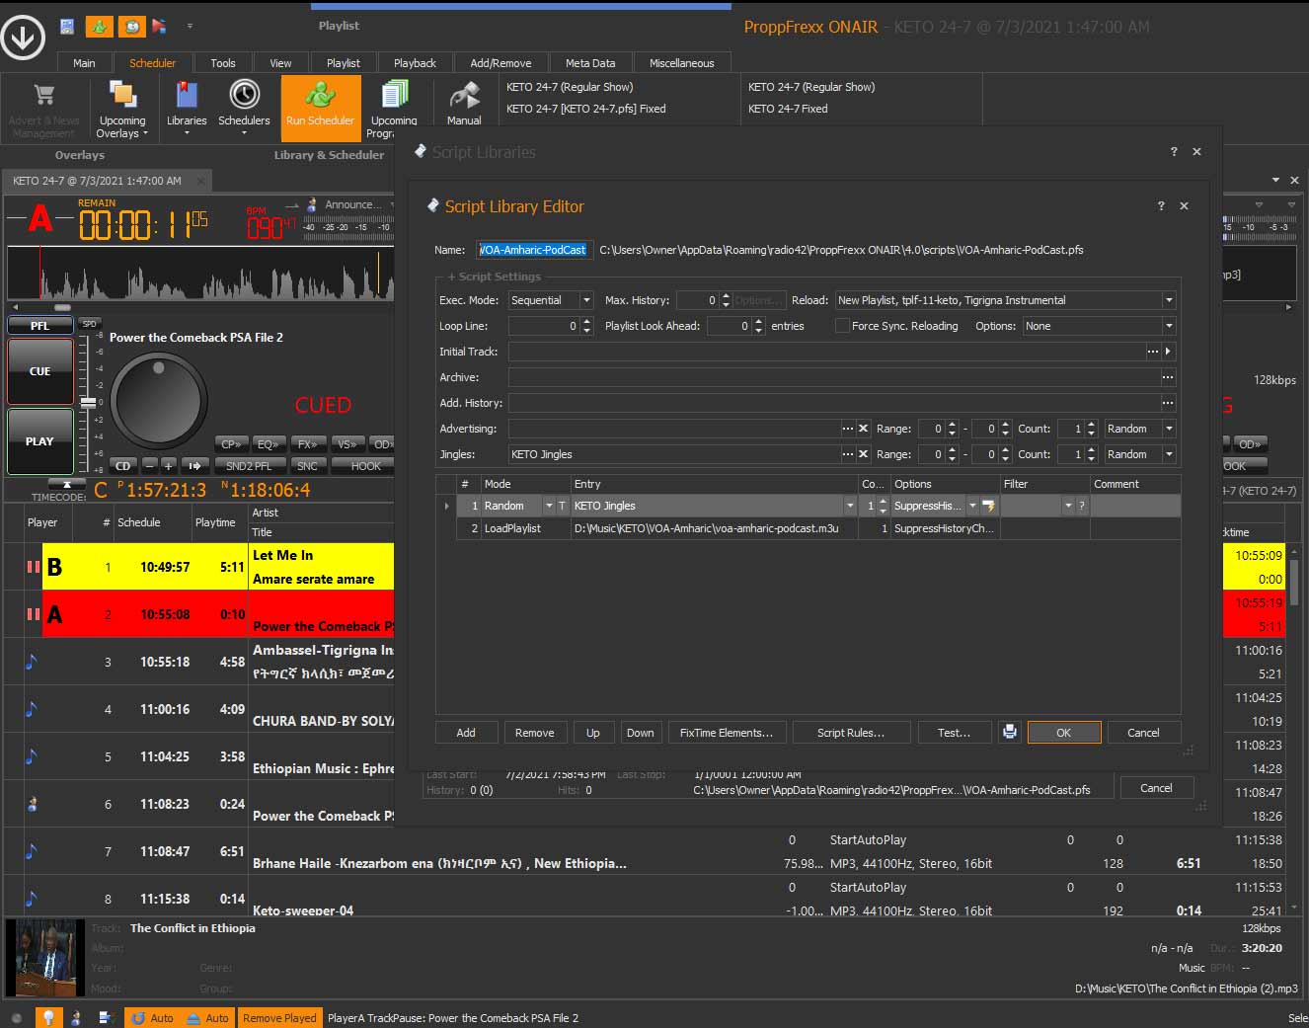Click the print icon in Script Library Editor
1309x1028 pixels.
[x=1009, y=732]
